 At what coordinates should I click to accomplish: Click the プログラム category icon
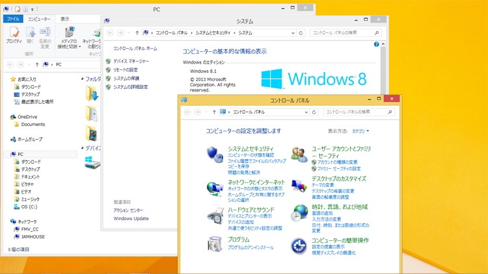(215, 243)
